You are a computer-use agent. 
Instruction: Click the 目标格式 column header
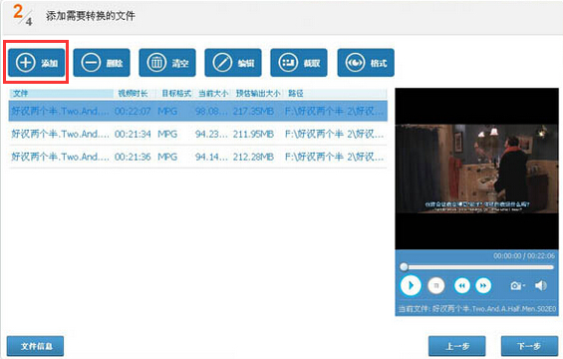coord(176,94)
